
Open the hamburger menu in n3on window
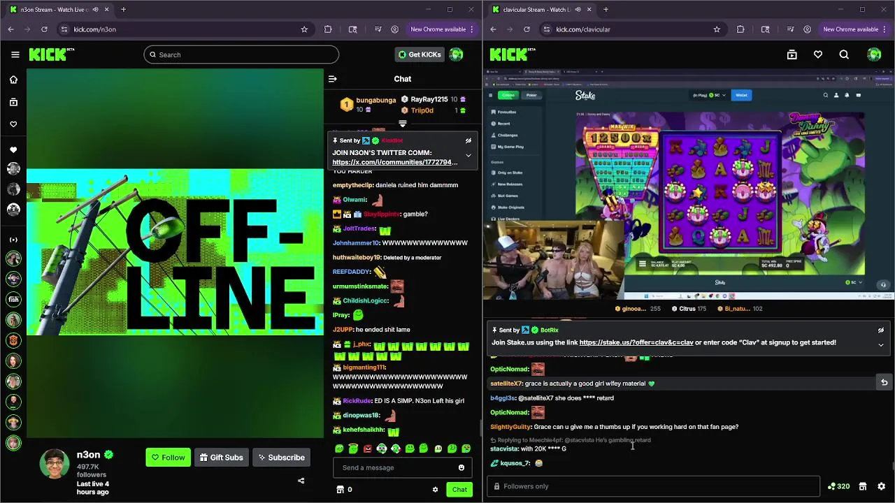[x=15, y=54]
